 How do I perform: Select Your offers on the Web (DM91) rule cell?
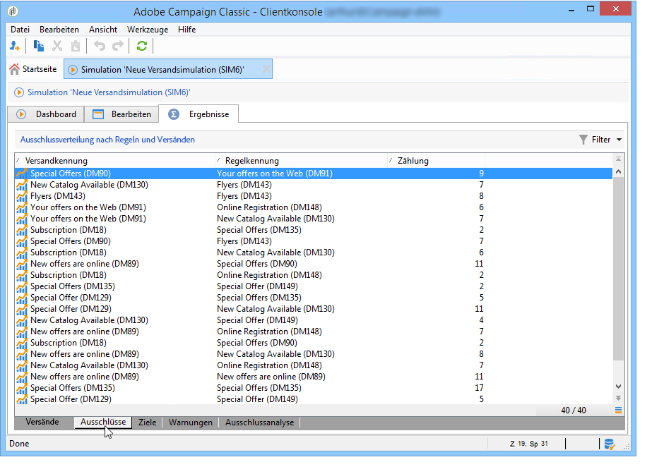click(x=275, y=174)
